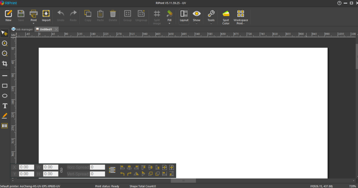
Task: Expand the Tools dropdown arrow
Action: pyautogui.click(x=211, y=23)
